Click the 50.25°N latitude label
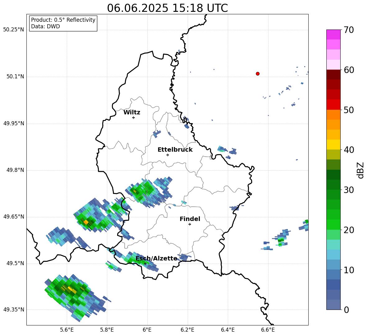The width and height of the screenshot is (368, 336). tap(14, 30)
